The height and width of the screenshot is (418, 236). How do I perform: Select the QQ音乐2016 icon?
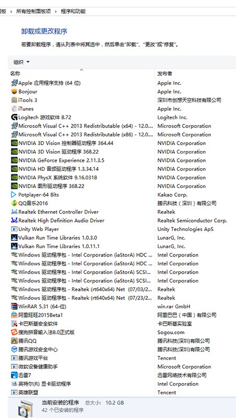point(14,203)
